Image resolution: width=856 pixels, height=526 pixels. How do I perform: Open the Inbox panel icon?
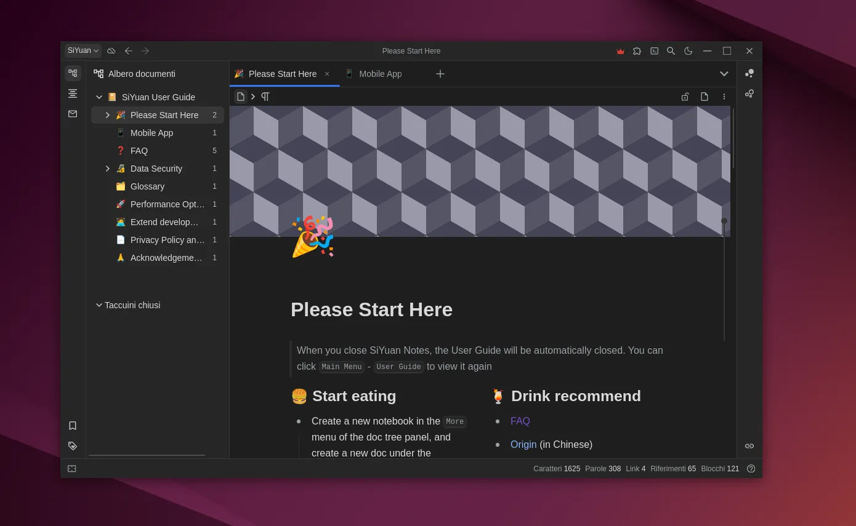73,114
